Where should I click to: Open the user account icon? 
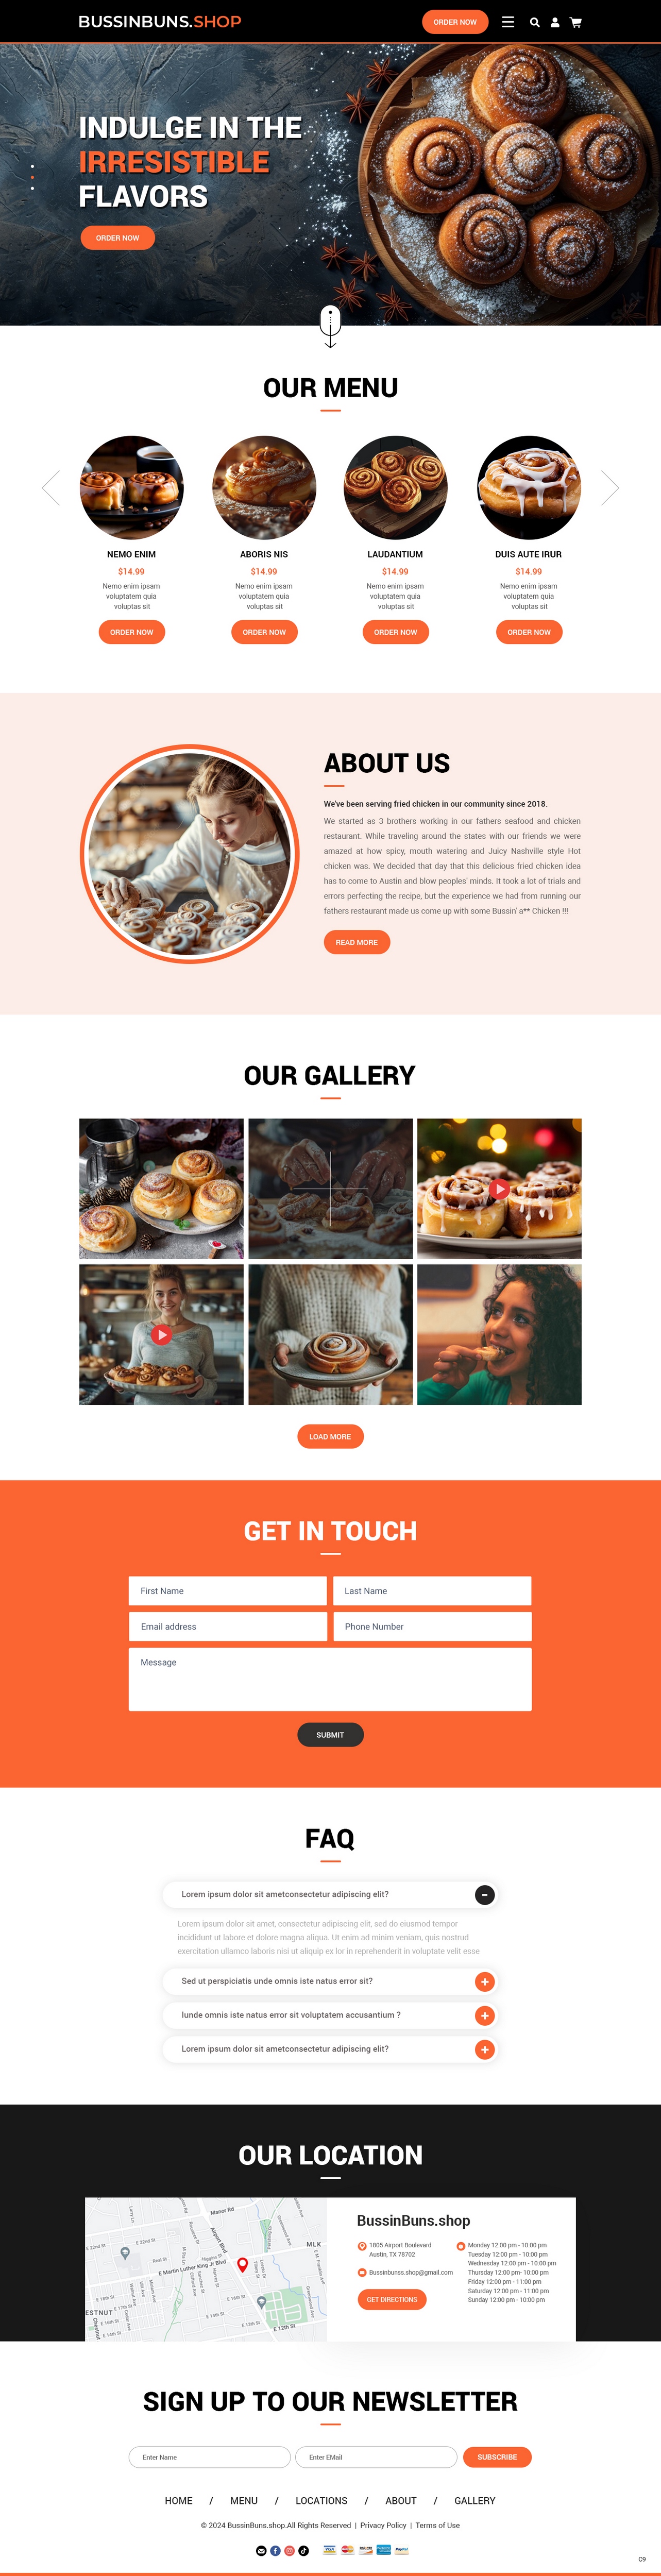[555, 22]
